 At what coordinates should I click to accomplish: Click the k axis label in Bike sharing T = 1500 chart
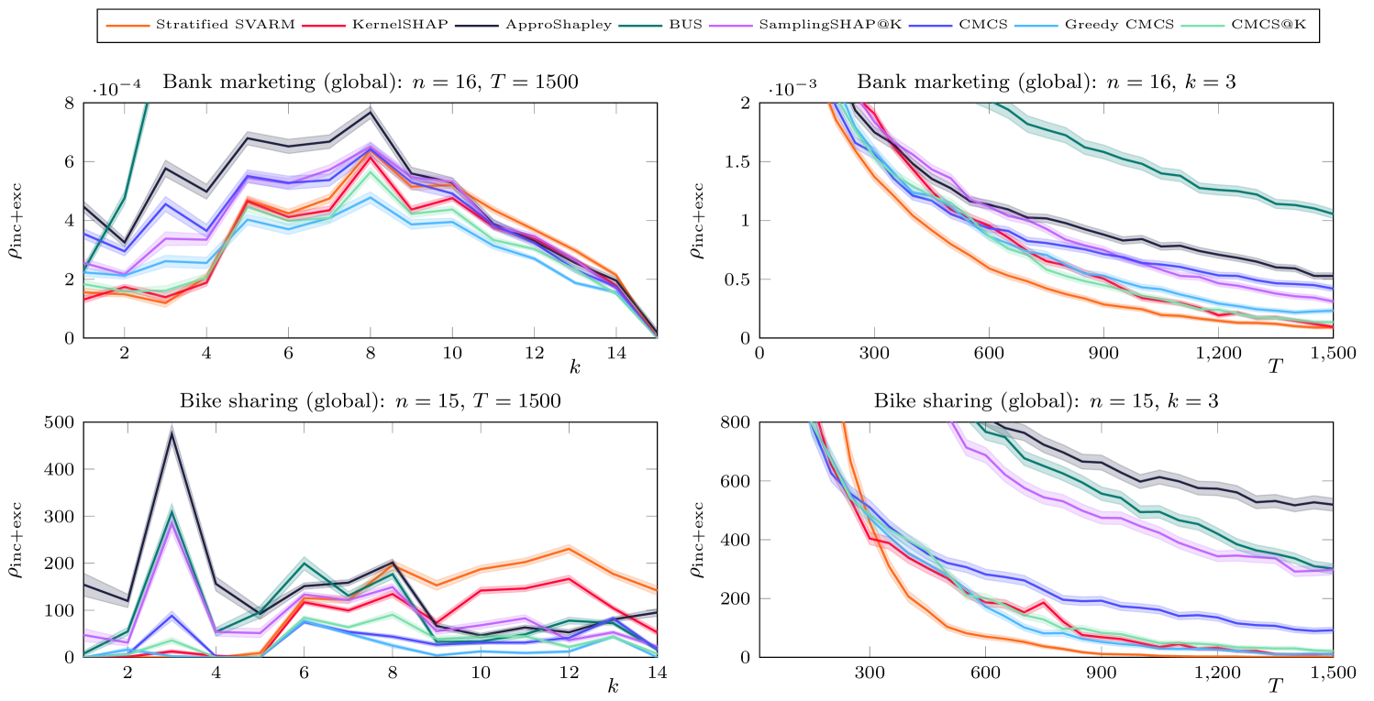pyautogui.click(x=613, y=686)
